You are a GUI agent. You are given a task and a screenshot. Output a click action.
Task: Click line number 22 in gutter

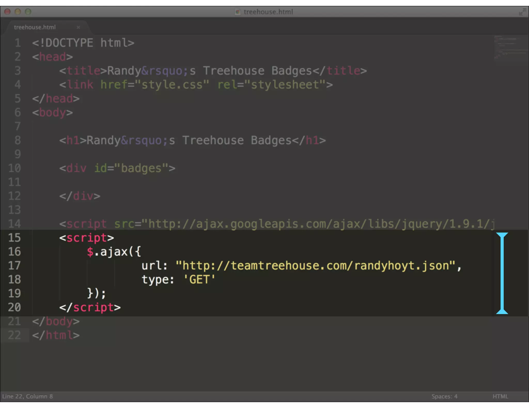[14, 335]
